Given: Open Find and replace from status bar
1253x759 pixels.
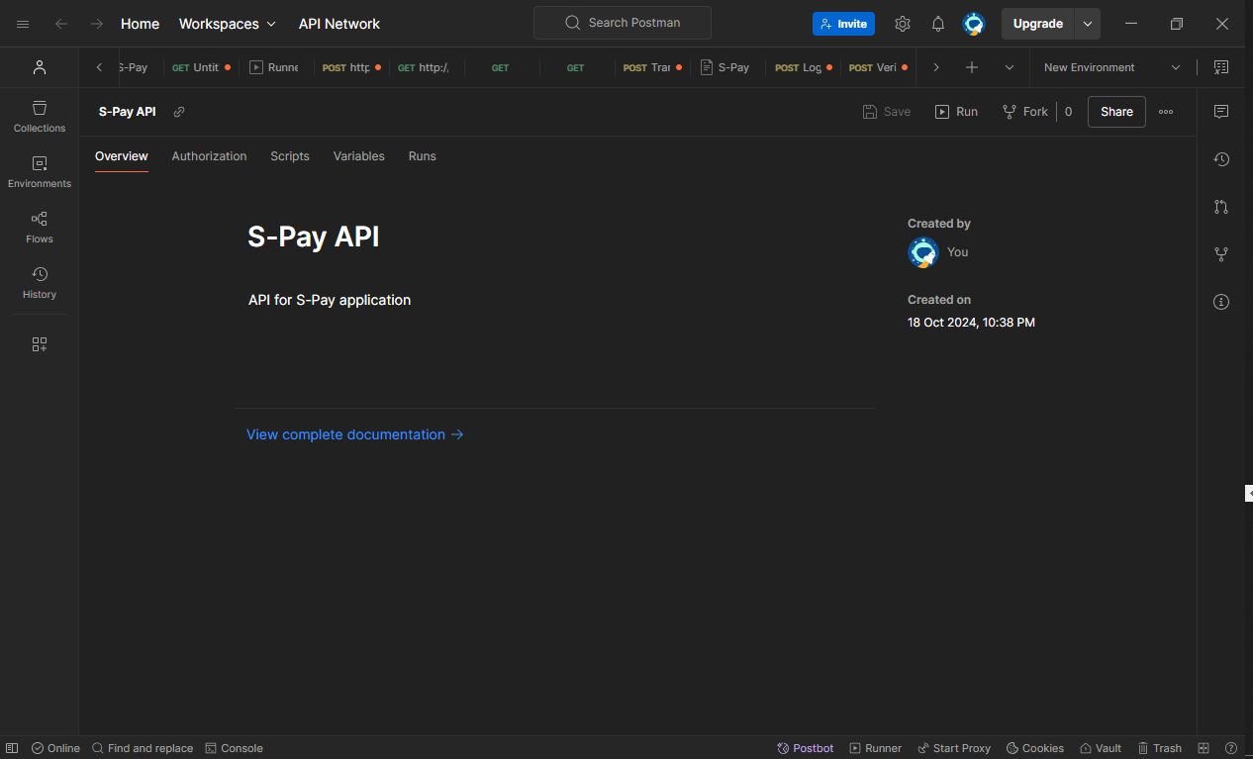Looking at the screenshot, I should pyautogui.click(x=143, y=748).
